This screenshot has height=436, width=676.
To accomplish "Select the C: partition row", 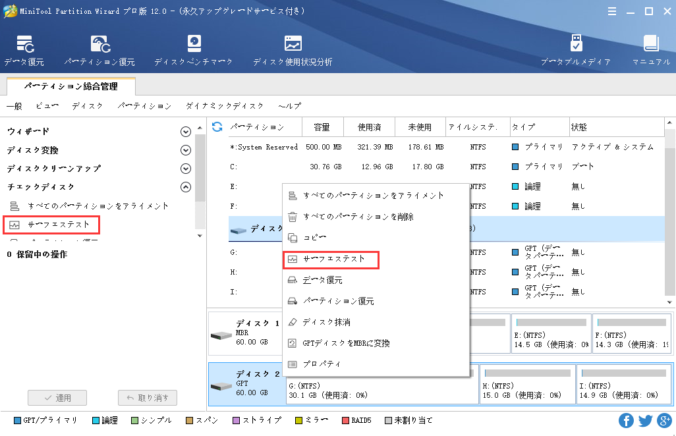I will point(446,167).
